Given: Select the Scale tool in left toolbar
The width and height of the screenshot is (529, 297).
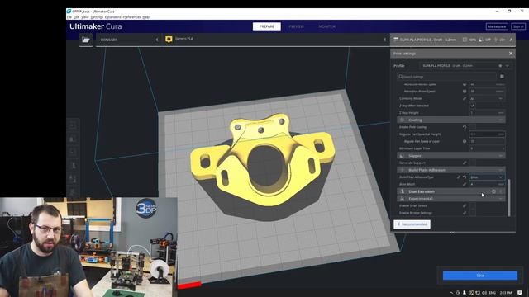Looking at the screenshot, I should pyautogui.click(x=73, y=139).
